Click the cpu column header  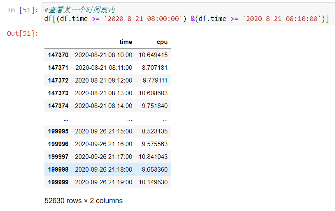[162, 42]
